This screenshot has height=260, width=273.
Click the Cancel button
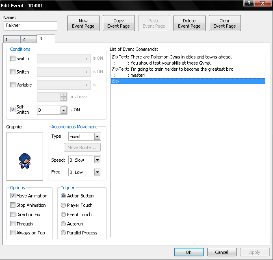coord(222,252)
